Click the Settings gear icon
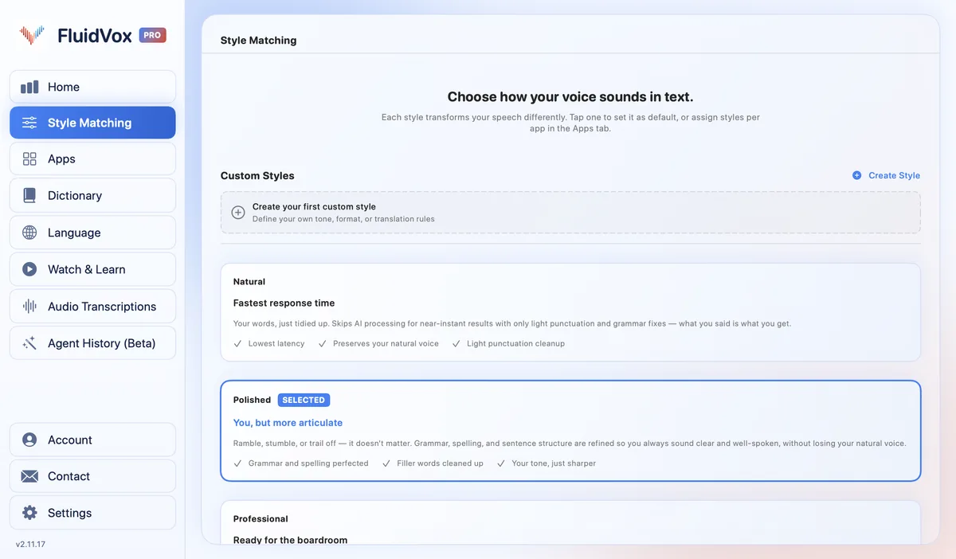The image size is (956, 559). [x=29, y=513]
